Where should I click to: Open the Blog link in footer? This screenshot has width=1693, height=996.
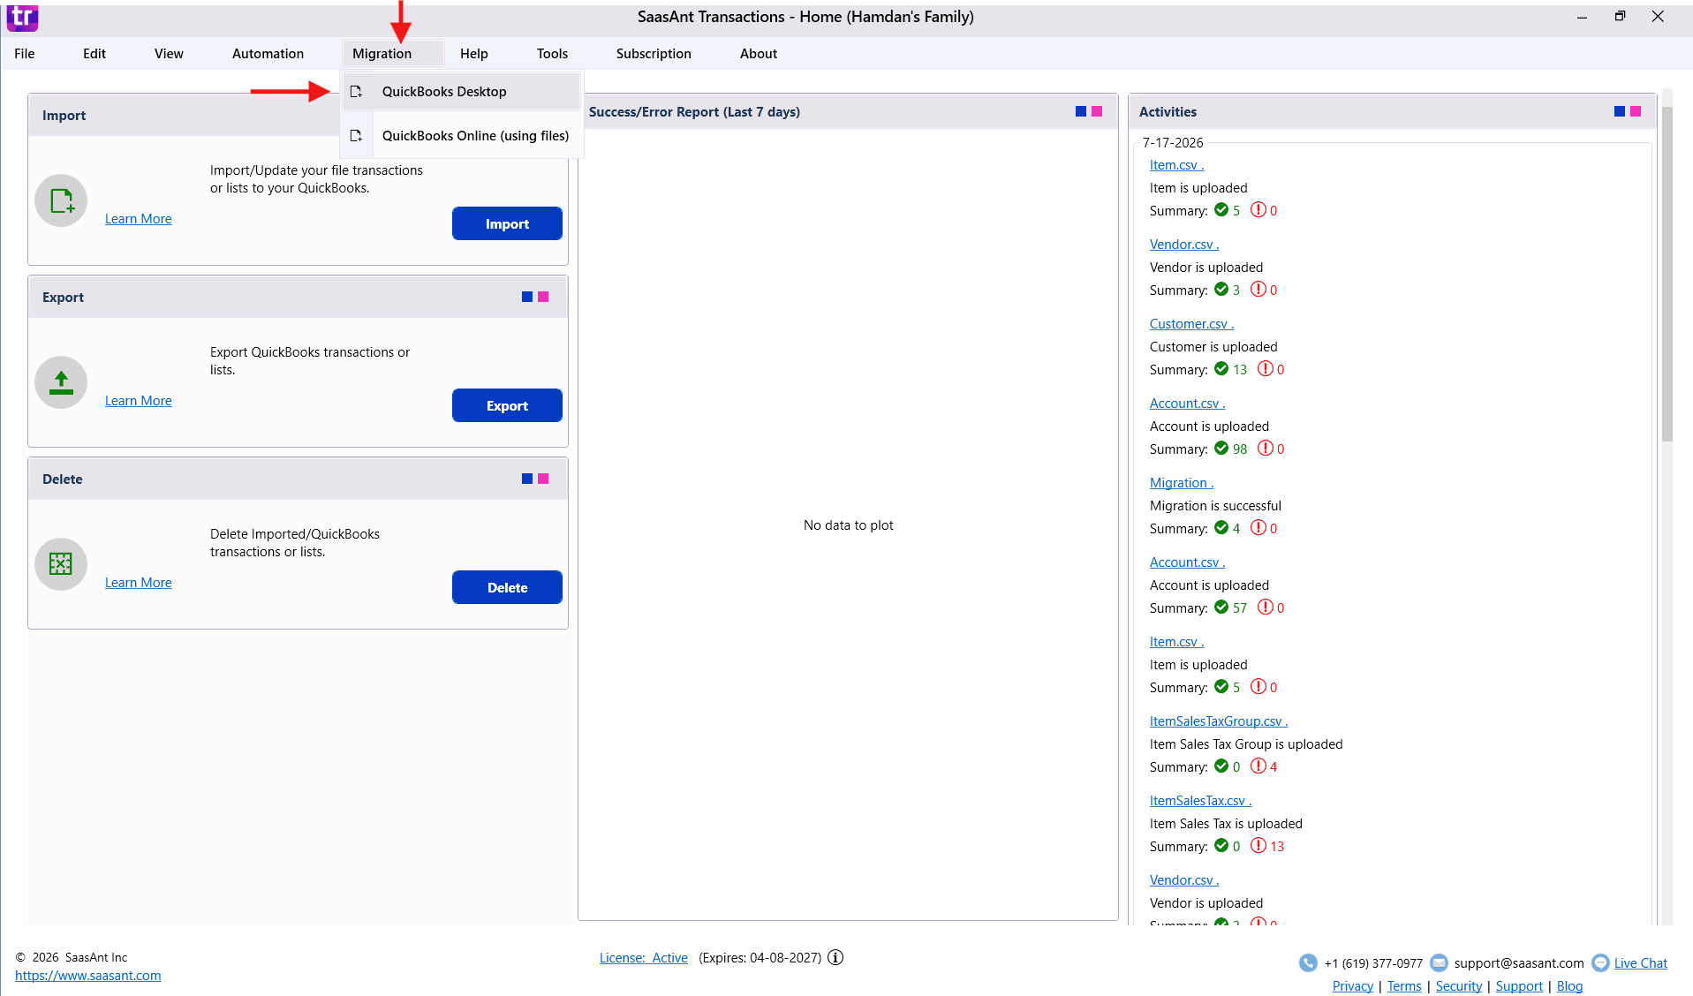1569,986
